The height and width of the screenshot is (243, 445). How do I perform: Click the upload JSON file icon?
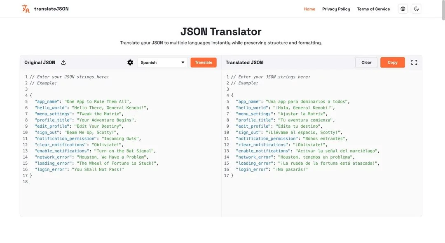[63, 63]
